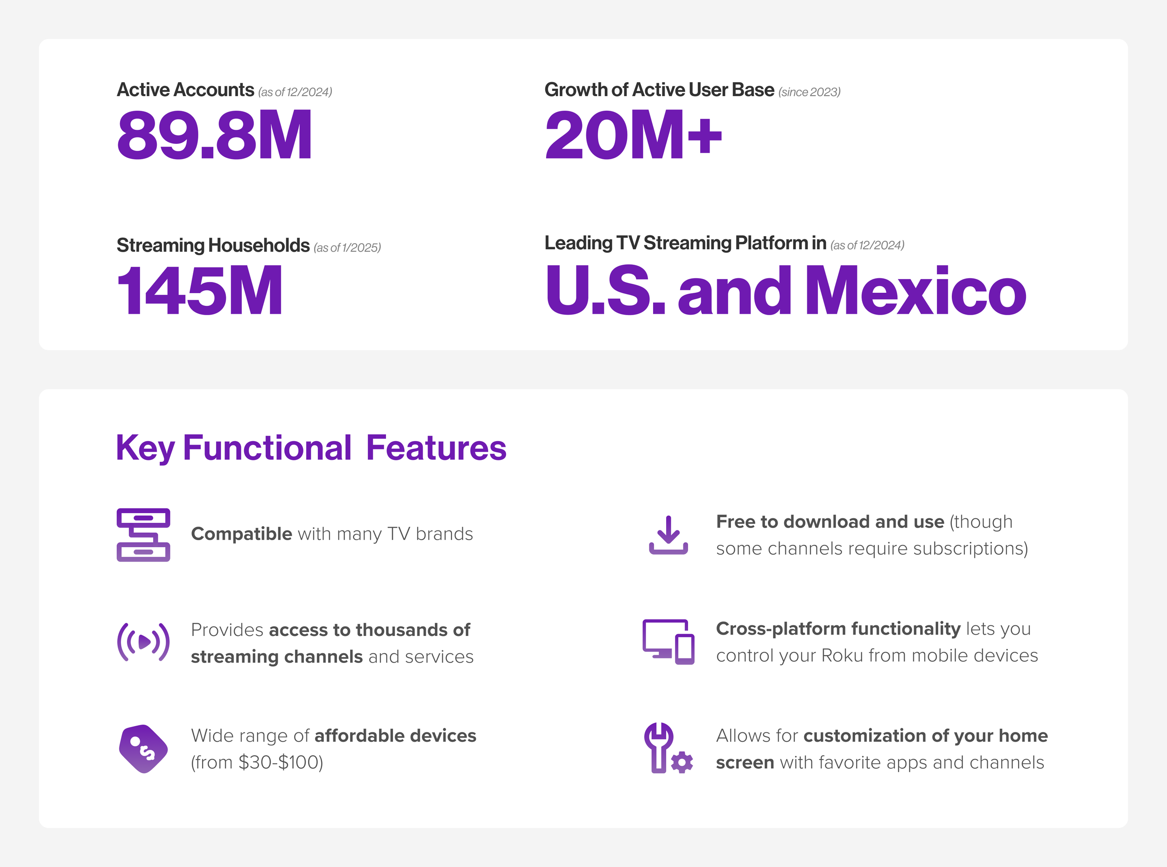Select the Key Functional Features heading
1167x867 pixels.
(310, 448)
